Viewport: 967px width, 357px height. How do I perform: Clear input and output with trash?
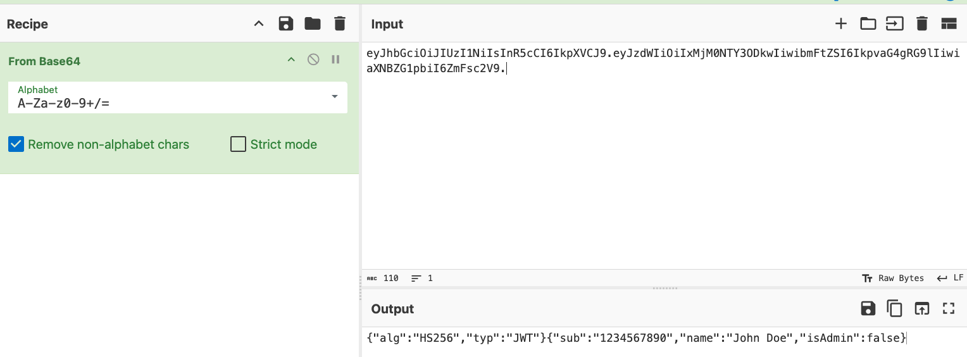(x=921, y=24)
